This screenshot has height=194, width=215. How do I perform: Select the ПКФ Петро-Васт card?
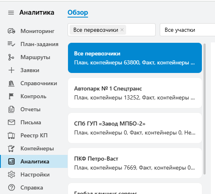pos(135,163)
